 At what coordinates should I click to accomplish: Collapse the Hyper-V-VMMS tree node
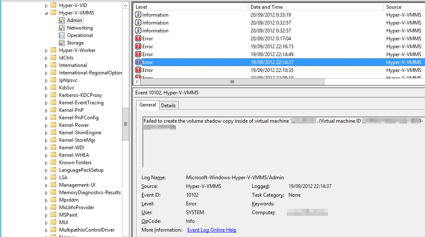[46, 13]
